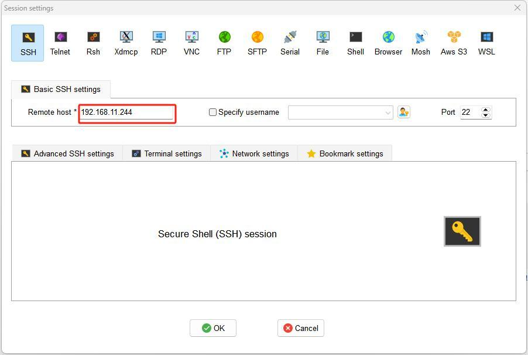This screenshot has height=355, width=528.
Task: Select the VNC session type
Action: click(x=191, y=43)
